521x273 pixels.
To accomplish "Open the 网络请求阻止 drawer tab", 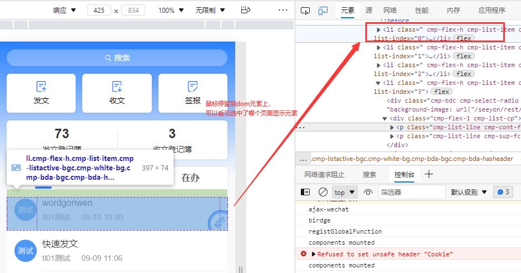I will click(324, 174).
